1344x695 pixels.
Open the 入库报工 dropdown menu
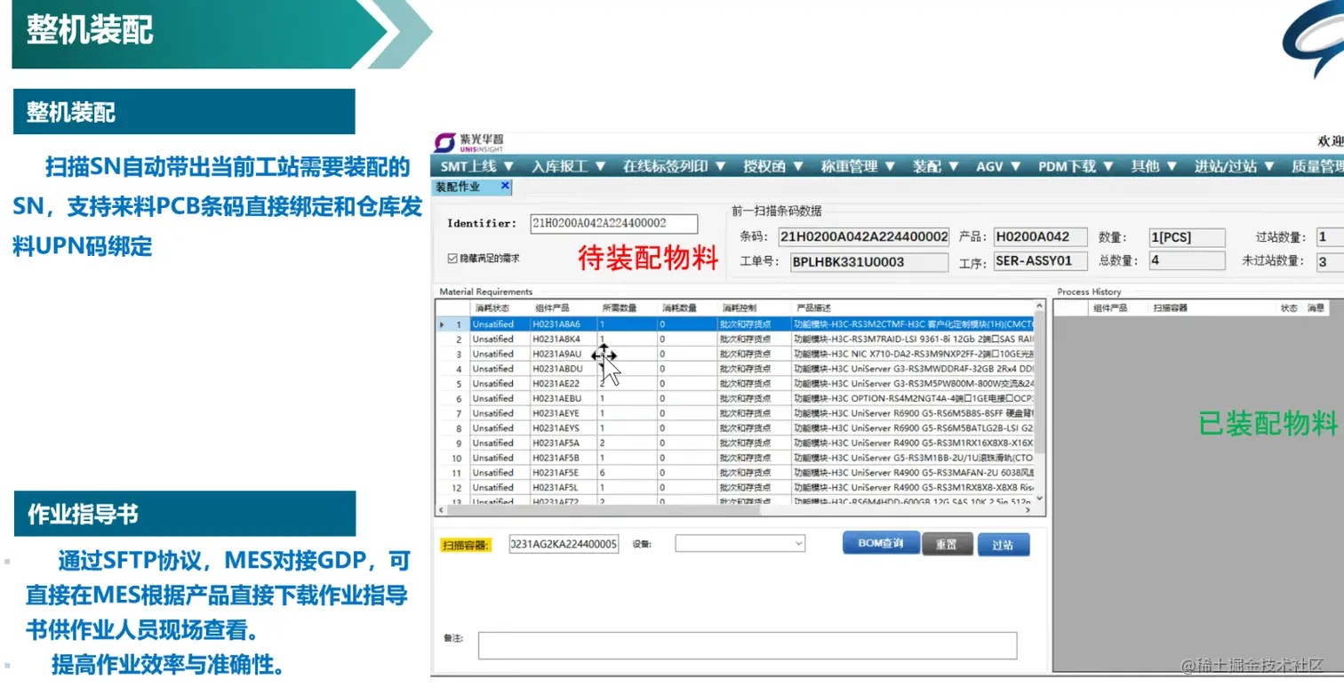coord(569,166)
